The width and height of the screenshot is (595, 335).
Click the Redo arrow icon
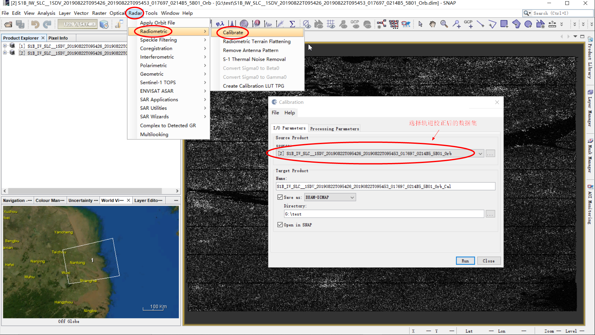(47, 24)
